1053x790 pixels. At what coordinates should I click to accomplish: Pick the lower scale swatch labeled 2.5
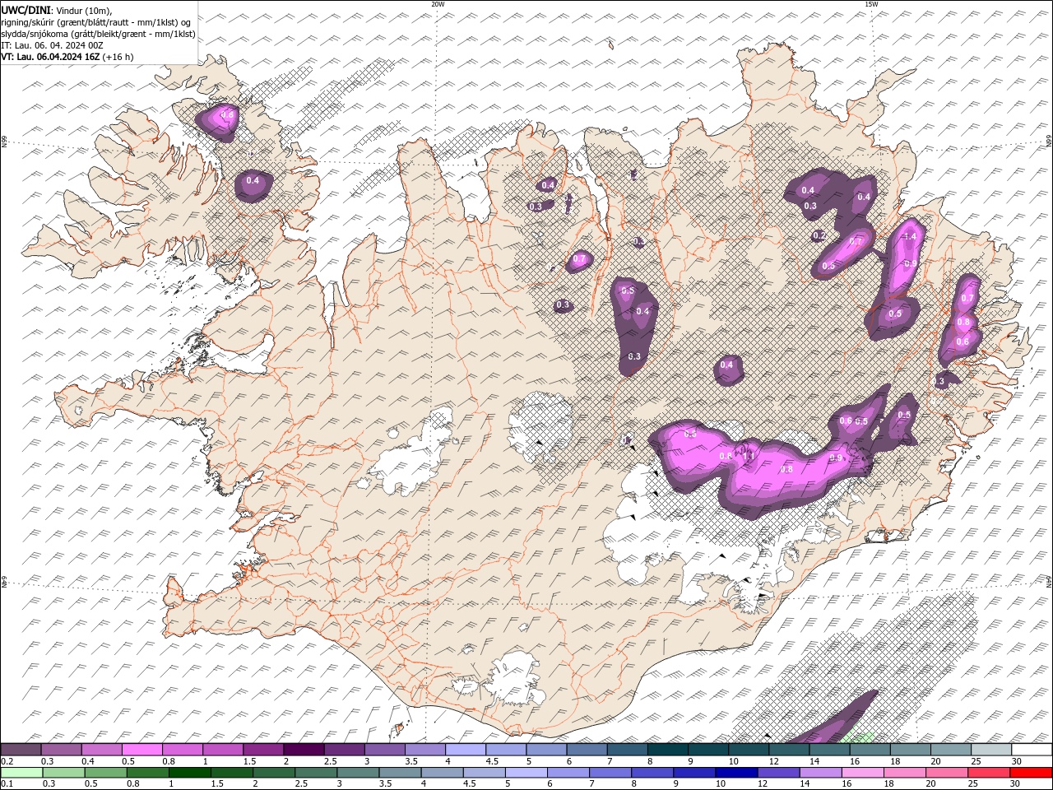pos(315,773)
